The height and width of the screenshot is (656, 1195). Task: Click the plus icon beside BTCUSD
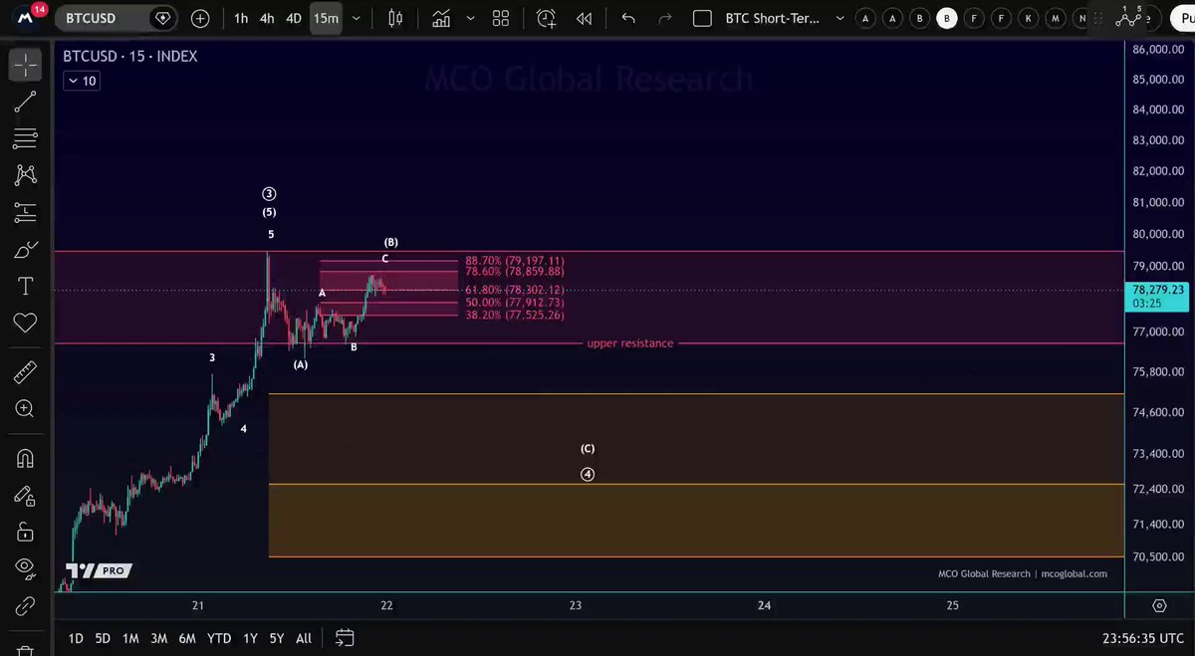200,18
